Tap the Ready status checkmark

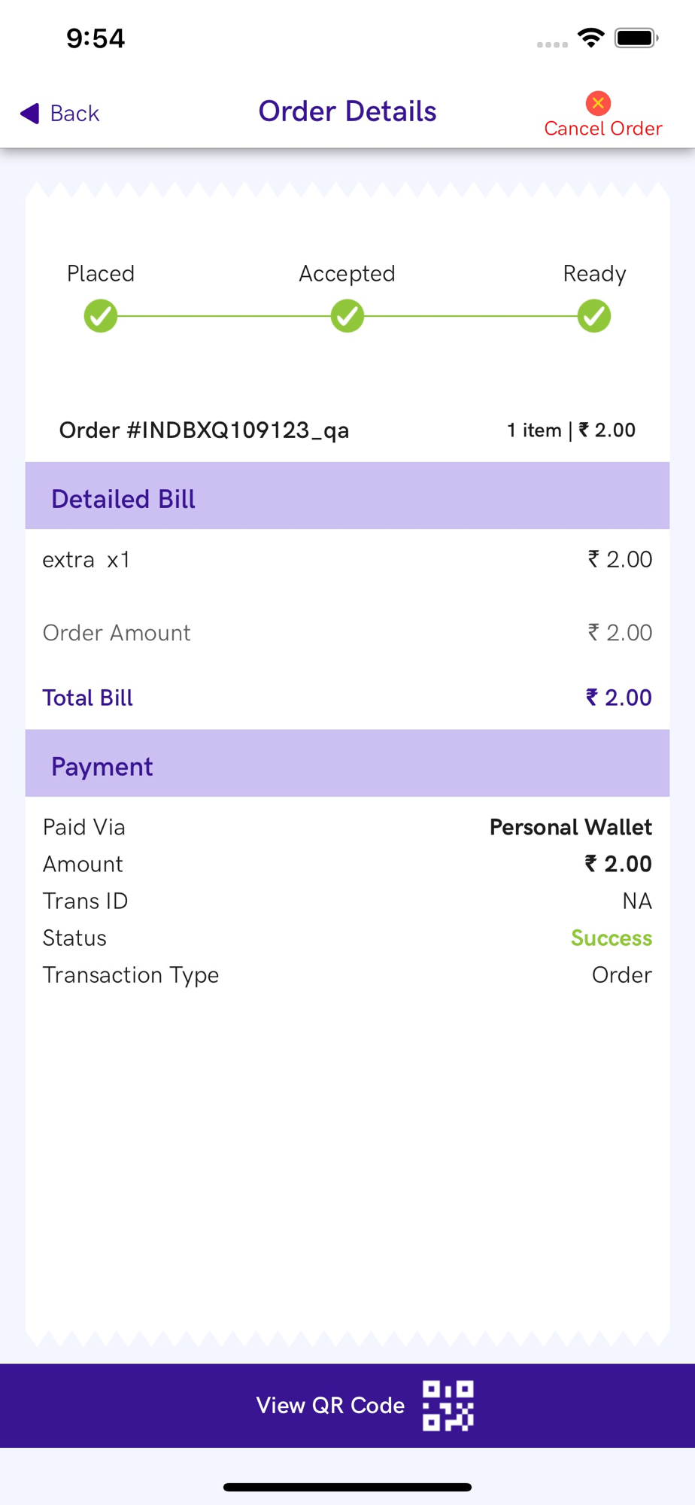594,316
